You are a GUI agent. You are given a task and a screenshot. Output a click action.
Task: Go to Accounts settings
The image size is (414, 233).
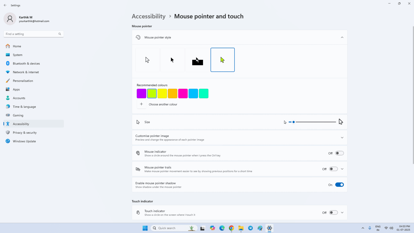[x=19, y=98]
